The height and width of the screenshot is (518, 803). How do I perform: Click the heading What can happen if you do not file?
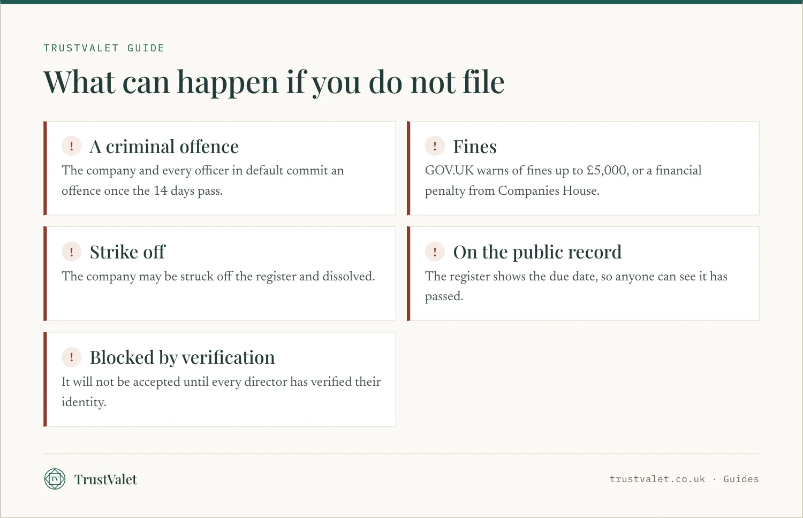[274, 82]
